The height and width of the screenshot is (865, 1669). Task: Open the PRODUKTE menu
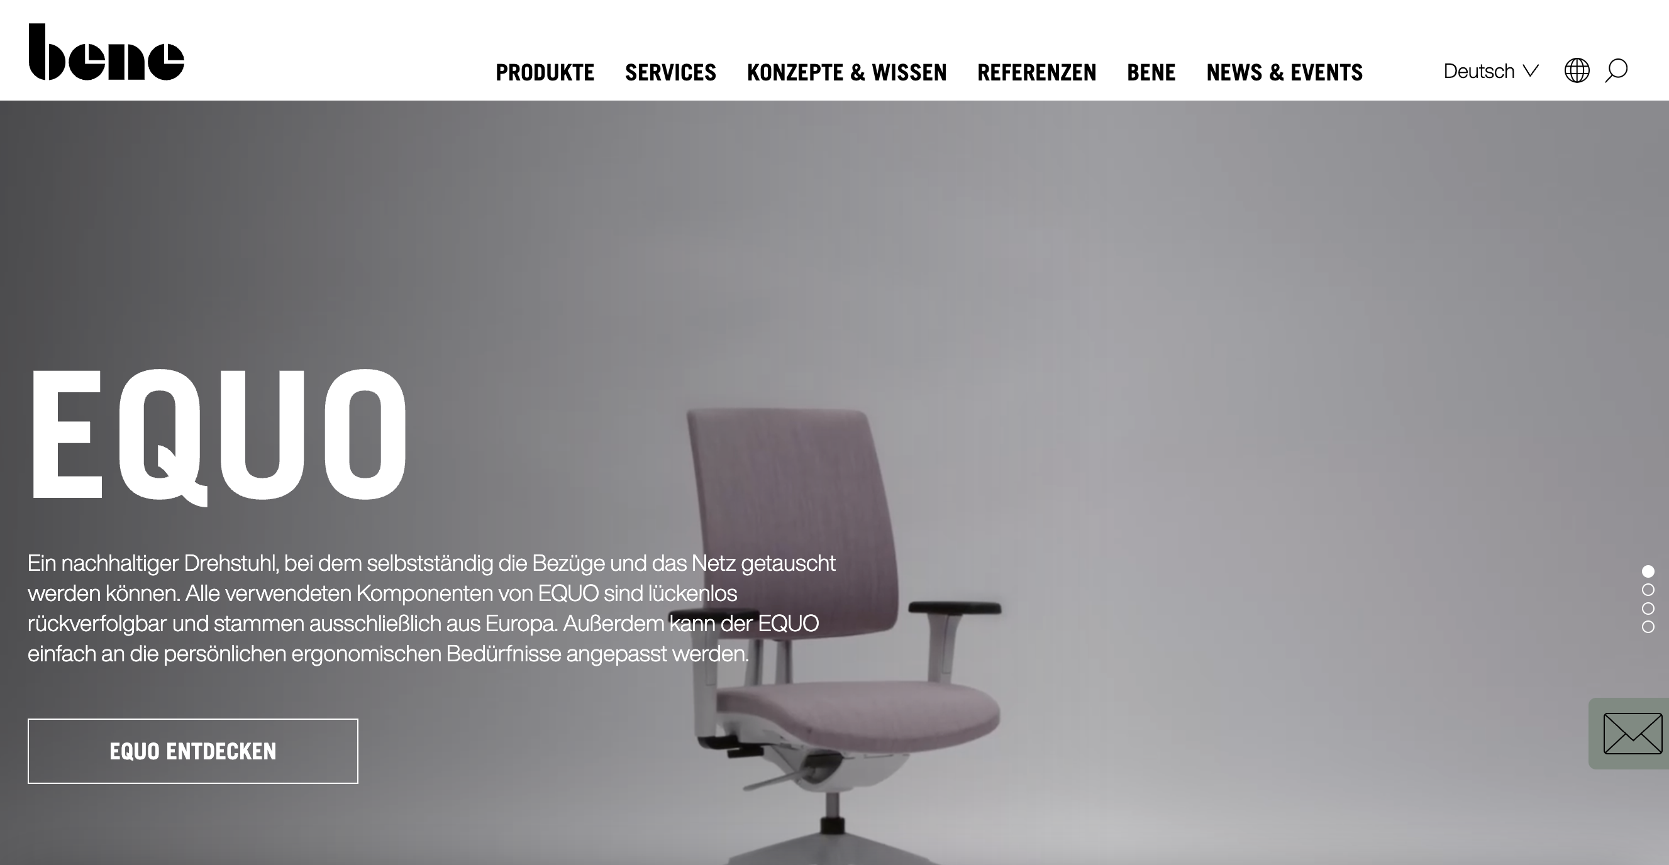(545, 72)
